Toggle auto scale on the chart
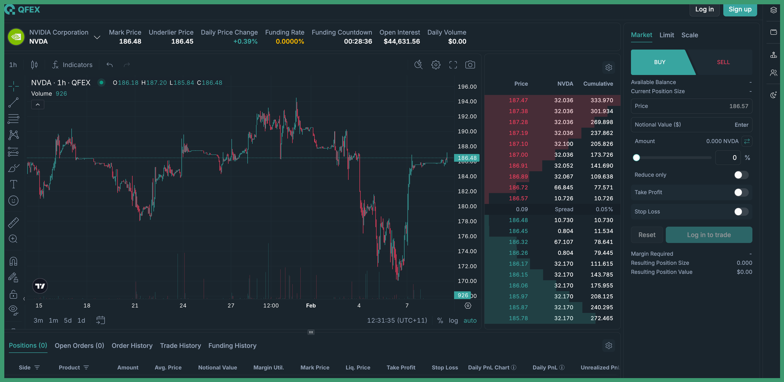 470,321
